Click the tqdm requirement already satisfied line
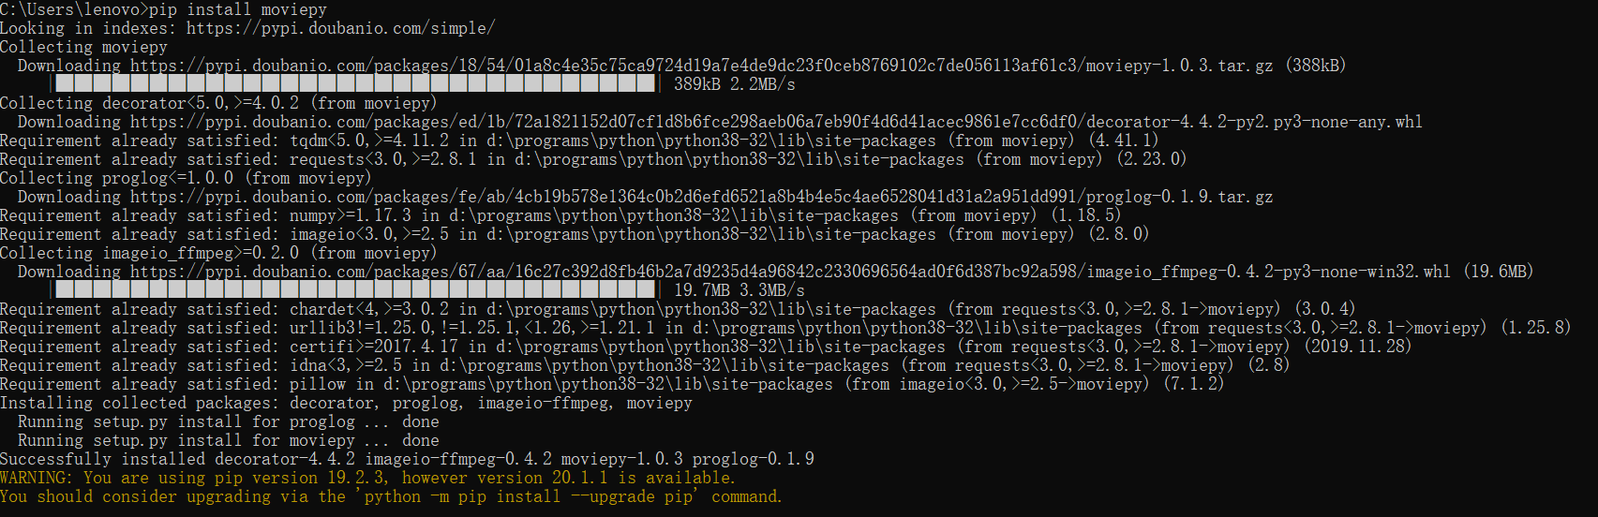The width and height of the screenshot is (1598, 517). 579,140
